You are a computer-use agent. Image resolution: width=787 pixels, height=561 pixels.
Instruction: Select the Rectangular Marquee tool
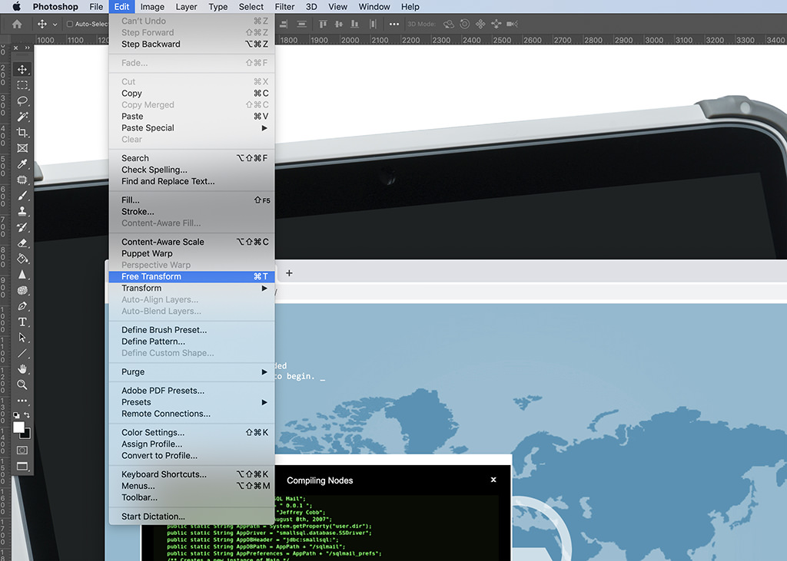(22, 85)
